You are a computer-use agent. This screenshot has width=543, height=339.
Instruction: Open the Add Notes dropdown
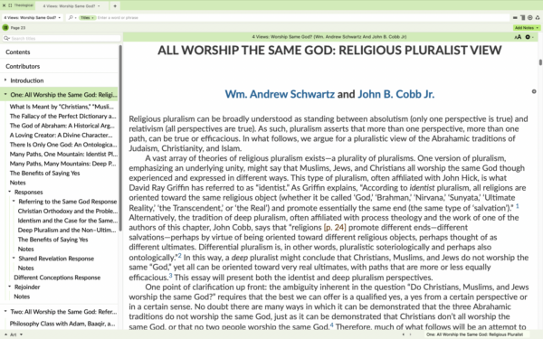[527, 28]
